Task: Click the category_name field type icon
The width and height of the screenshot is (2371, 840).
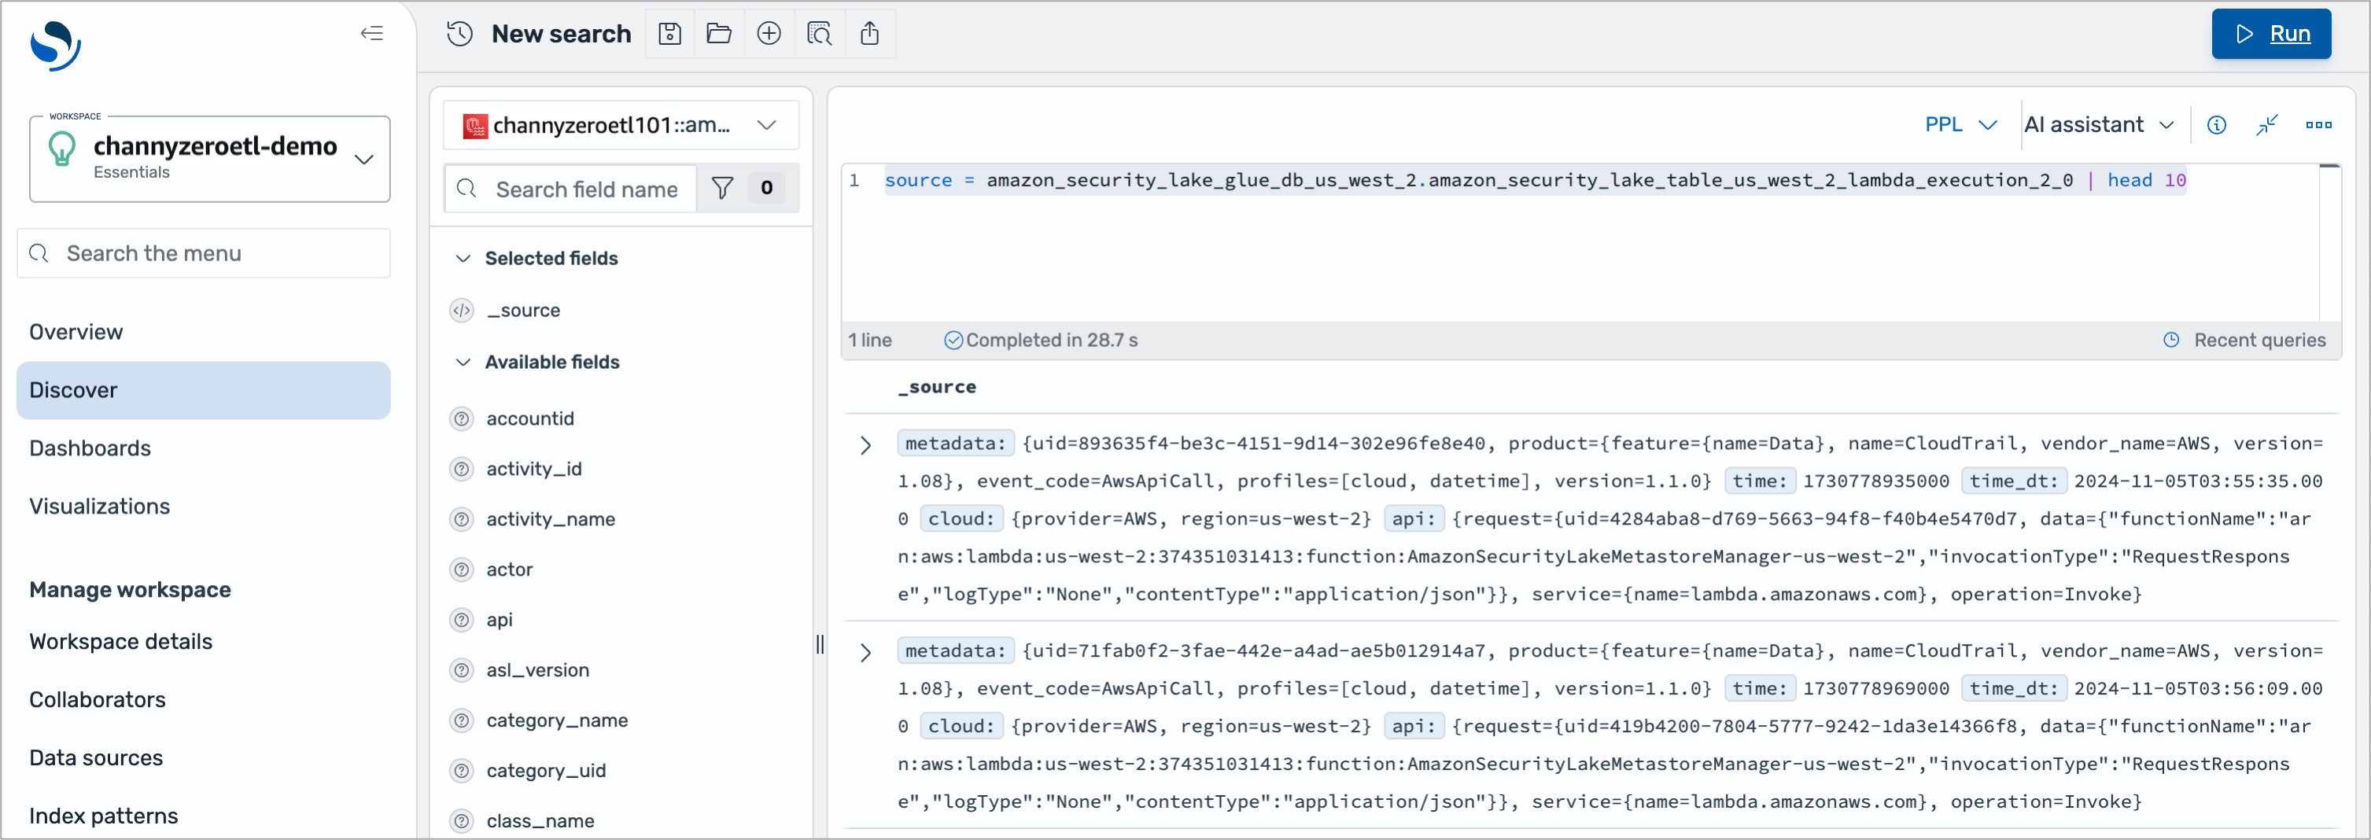Action: click(462, 721)
